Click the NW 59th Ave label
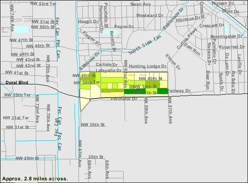This screenshot has height=183, width=248. pyautogui.click(x=146, y=110)
